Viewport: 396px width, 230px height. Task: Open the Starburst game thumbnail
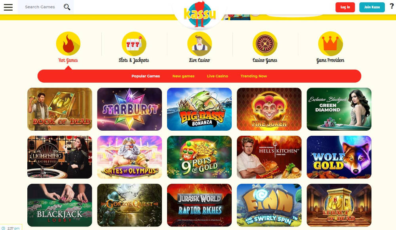pos(129,109)
